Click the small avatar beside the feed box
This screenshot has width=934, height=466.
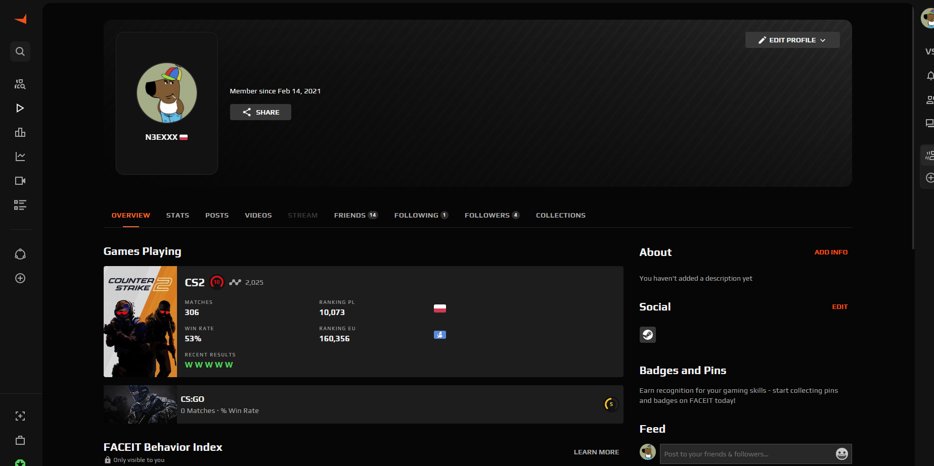648,452
